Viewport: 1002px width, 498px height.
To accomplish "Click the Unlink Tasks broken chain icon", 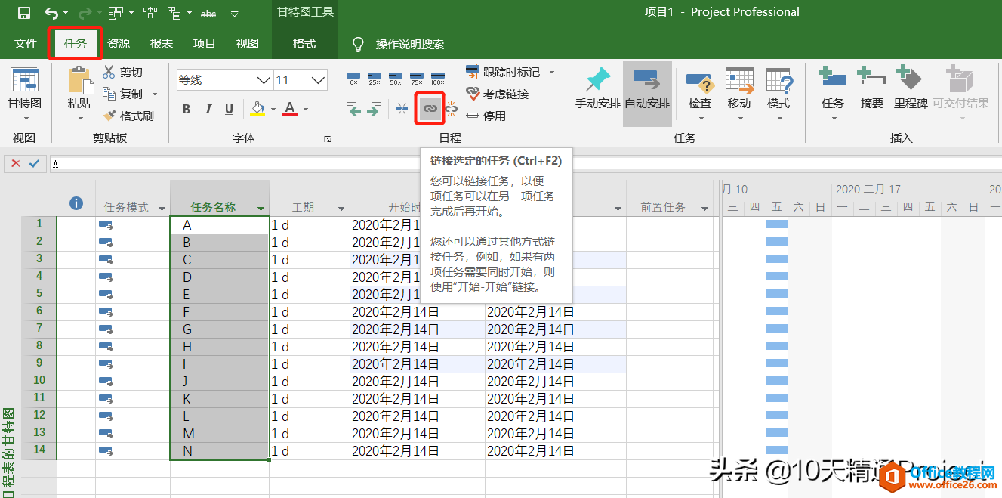I will 452,110.
